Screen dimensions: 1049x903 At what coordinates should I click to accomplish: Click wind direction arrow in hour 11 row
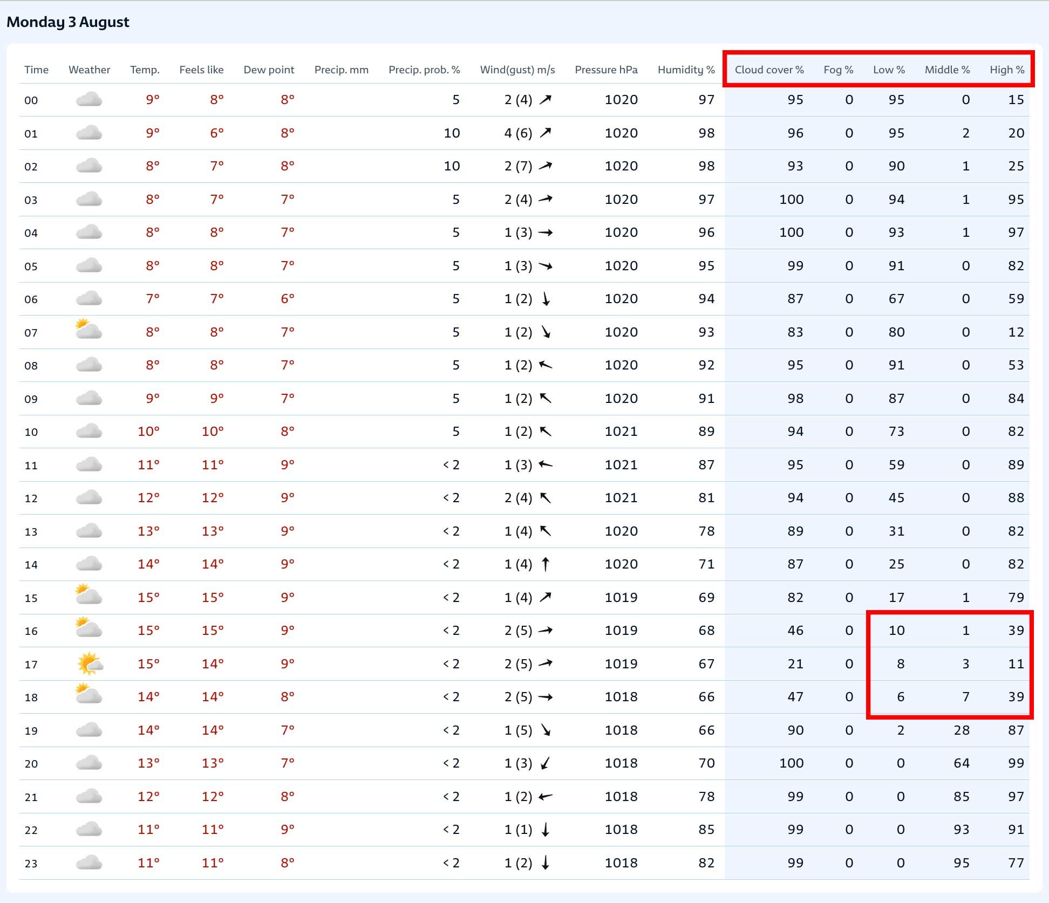(546, 465)
